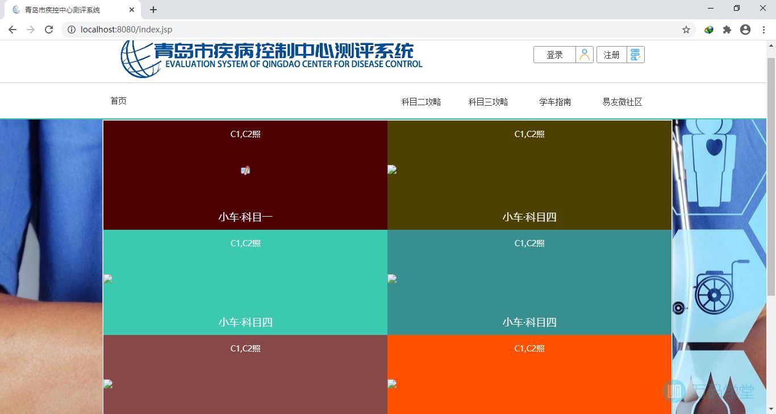This screenshot has height=414, width=776.
Task: Click the C1,C2照 label in dark red card
Action: pyautogui.click(x=245, y=134)
